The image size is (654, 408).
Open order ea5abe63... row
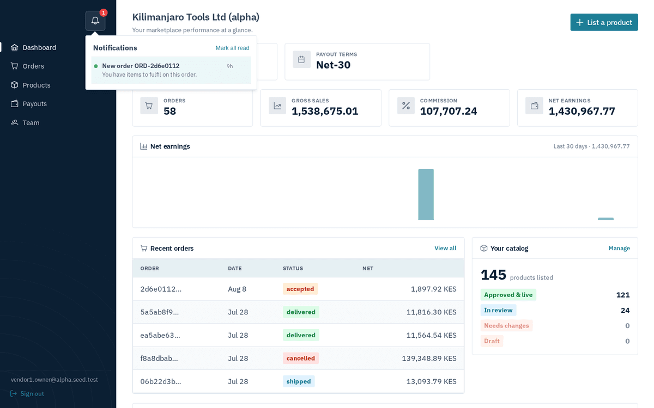(298, 335)
